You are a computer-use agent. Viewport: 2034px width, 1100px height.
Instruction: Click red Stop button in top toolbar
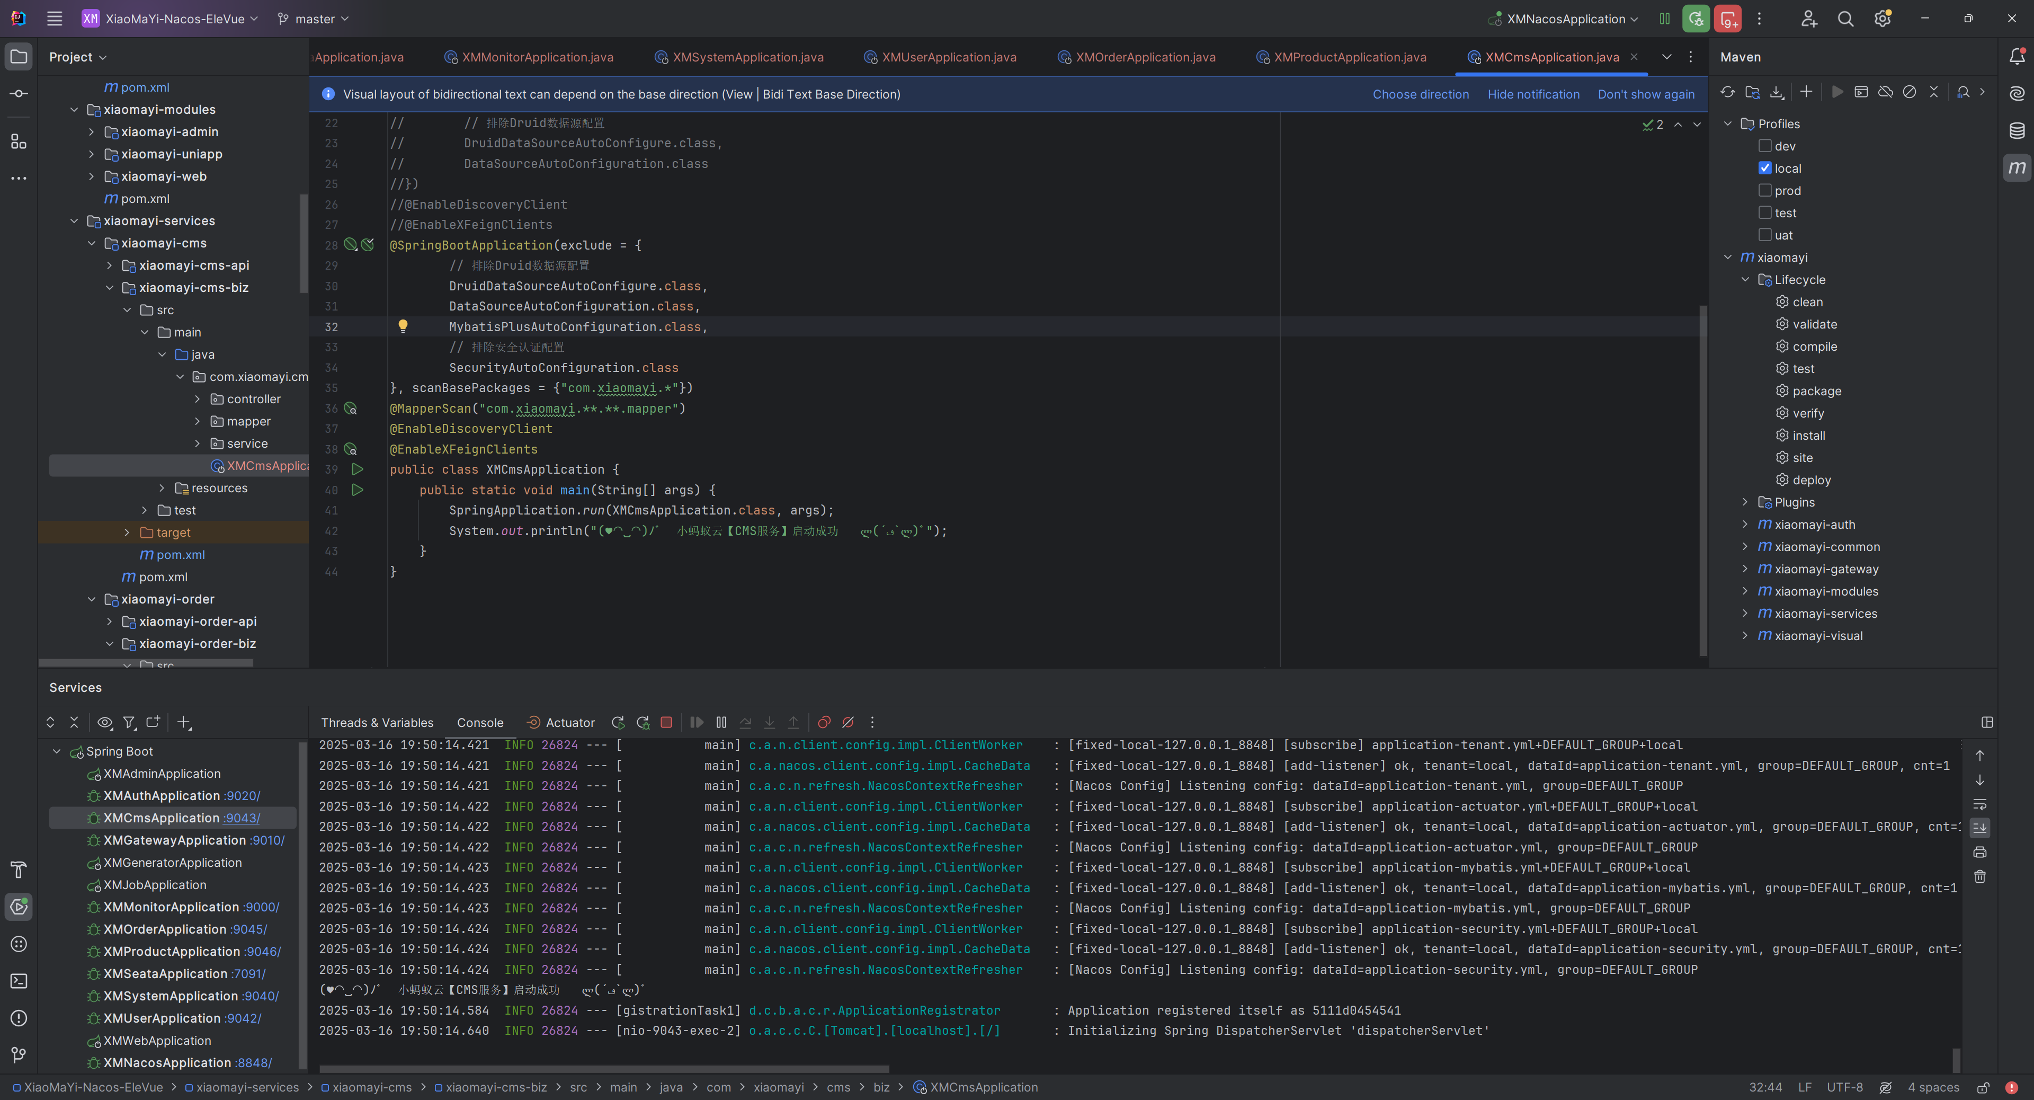point(1728,19)
